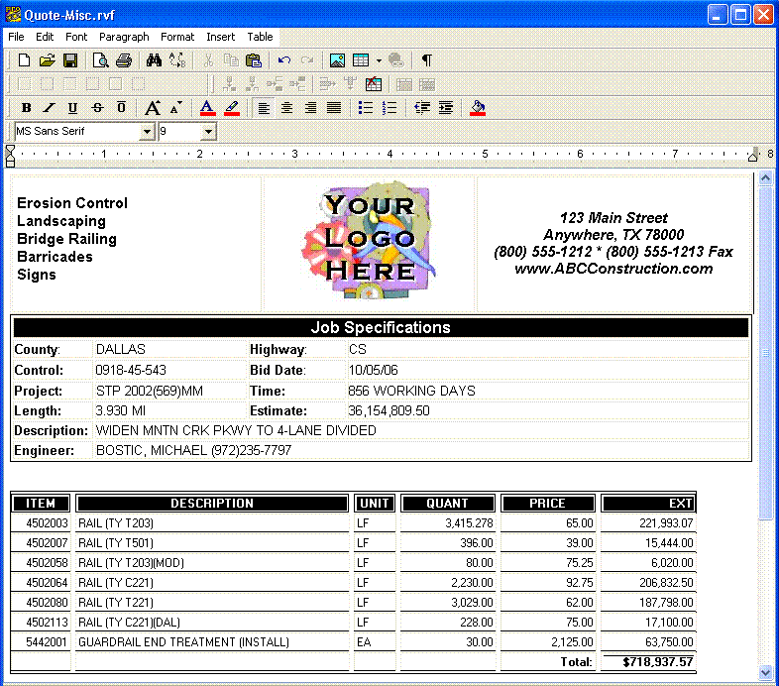Click engineer BOSTIC, MICHAEL entry

coord(193,450)
